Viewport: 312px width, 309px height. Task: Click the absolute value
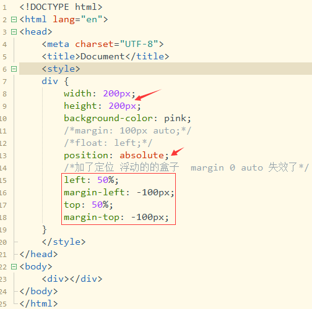click(142, 156)
